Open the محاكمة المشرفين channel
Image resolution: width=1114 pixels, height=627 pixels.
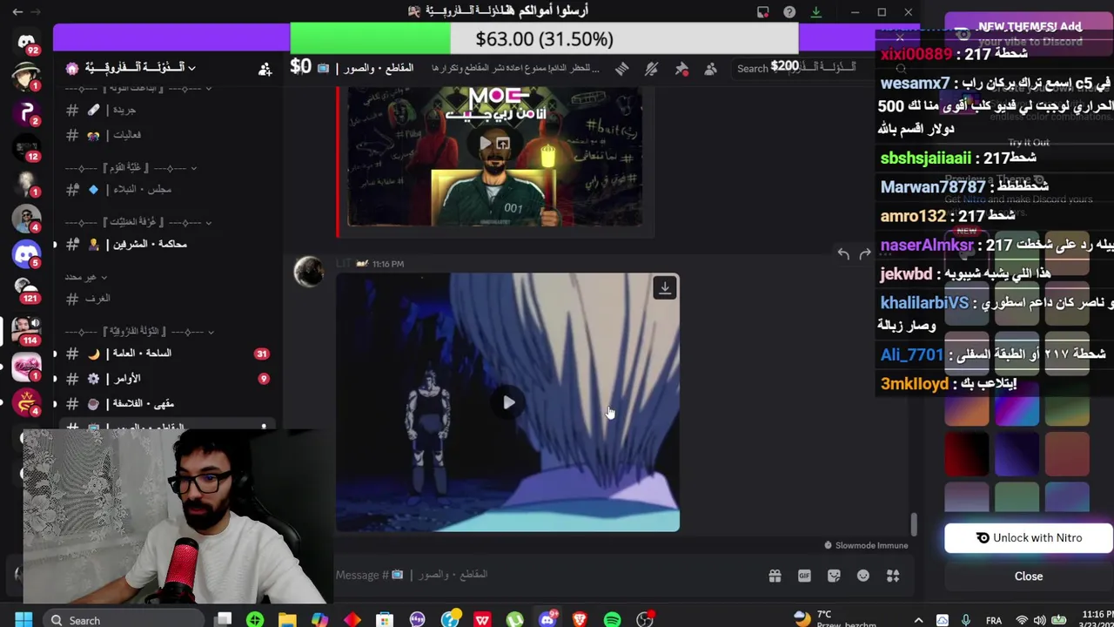167,244
